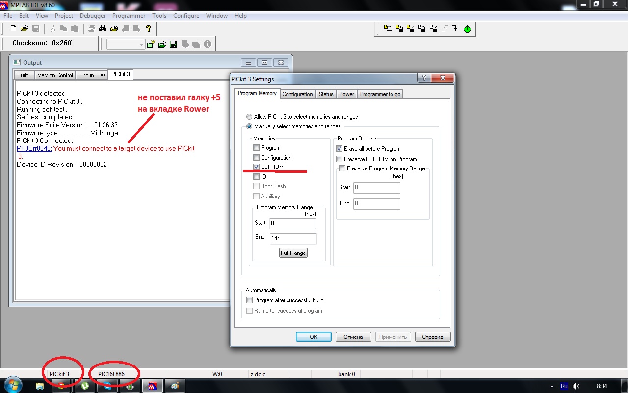Open the Configure menu
This screenshot has height=393, width=628.
tap(186, 16)
